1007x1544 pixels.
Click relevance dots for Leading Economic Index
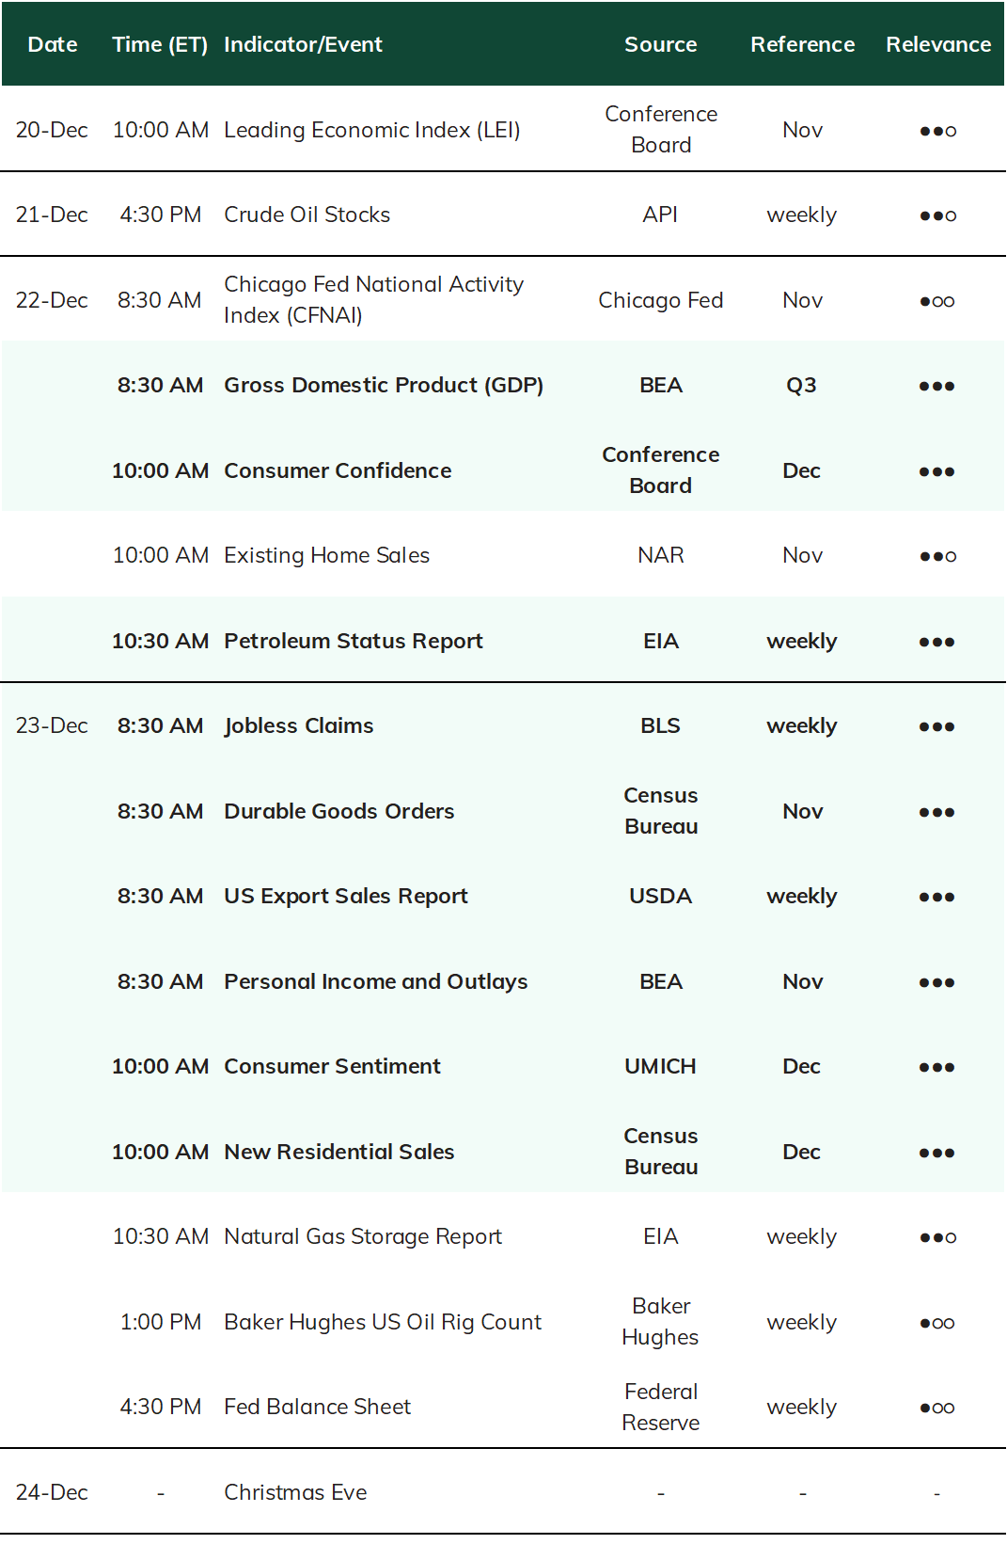coord(937,131)
